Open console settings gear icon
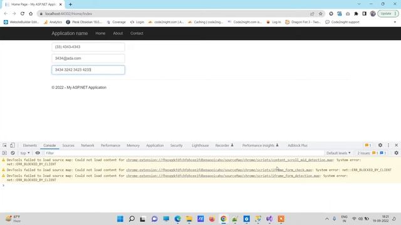This screenshot has width=401, height=225. click(x=396, y=153)
